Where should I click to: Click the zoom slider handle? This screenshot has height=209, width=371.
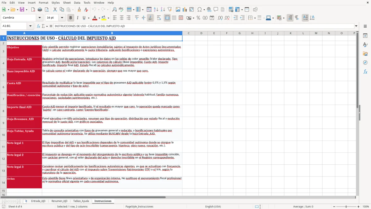346,207
